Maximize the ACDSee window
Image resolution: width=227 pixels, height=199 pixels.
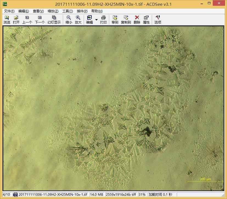[x=209, y=3]
